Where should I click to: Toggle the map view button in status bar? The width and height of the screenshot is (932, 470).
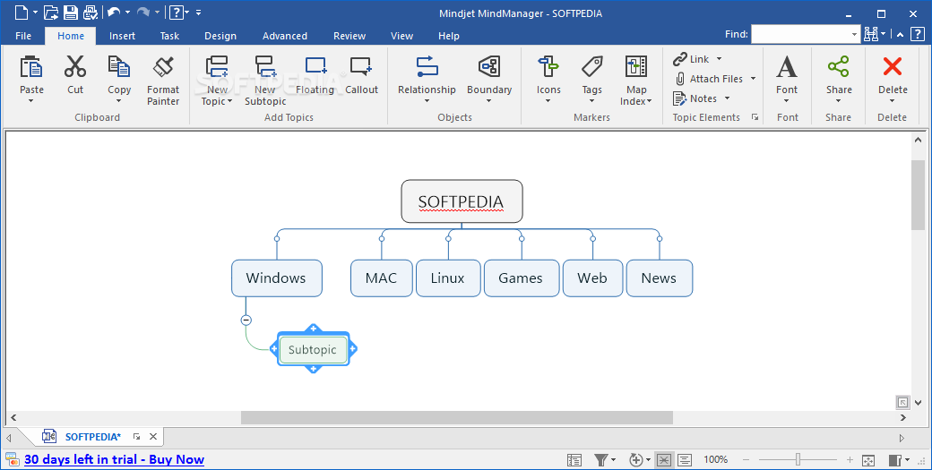pyautogui.click(x=664, y=459)
